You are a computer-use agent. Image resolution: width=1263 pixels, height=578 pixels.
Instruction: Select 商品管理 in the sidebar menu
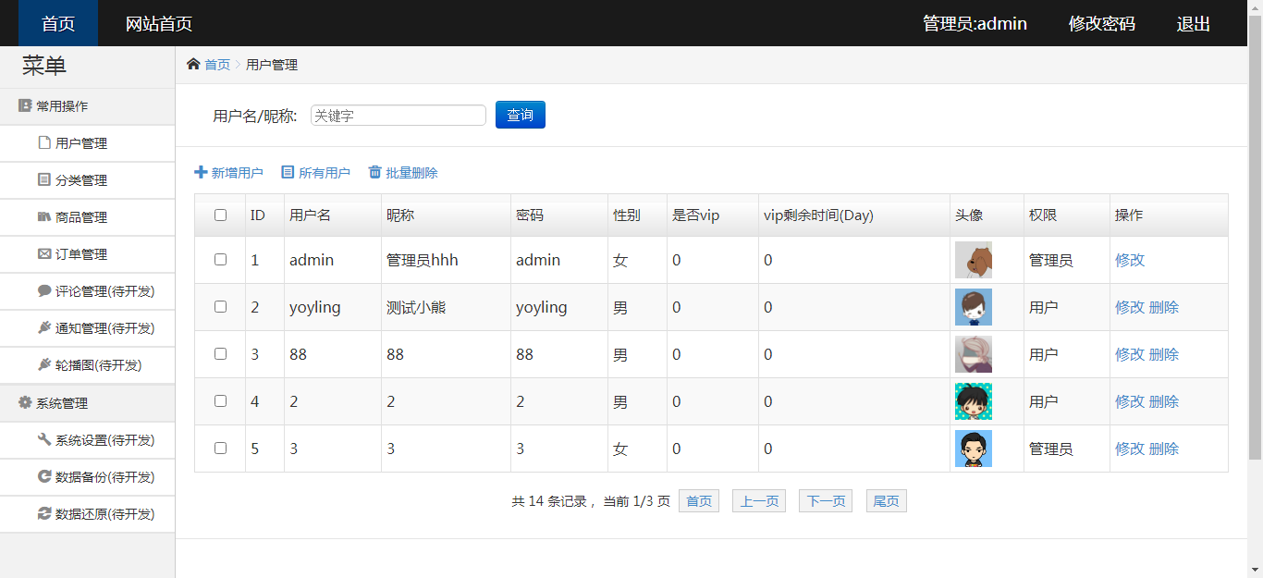coord(81,217)
